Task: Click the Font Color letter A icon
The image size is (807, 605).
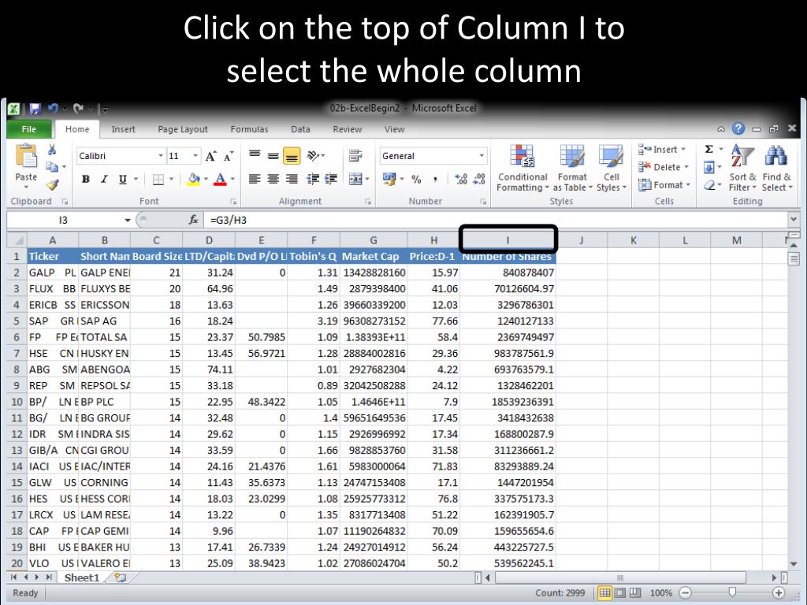Action: (x=221, y=179)
